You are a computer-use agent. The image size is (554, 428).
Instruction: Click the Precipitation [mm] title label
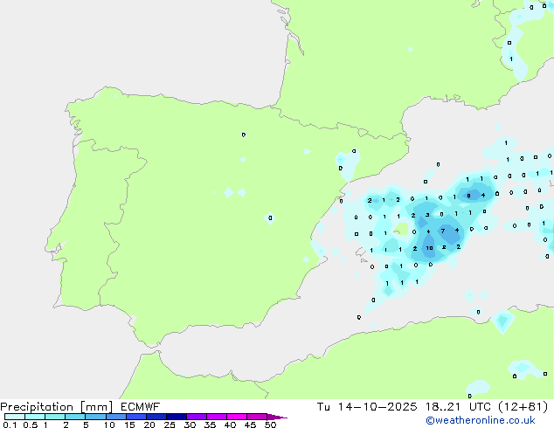coord(51,407)
